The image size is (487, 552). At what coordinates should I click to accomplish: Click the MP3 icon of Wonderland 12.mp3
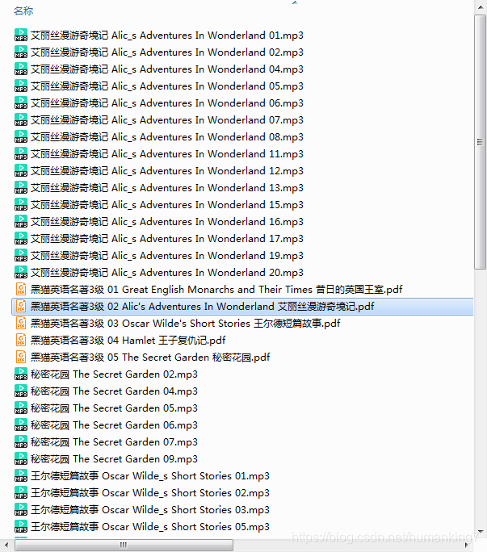click(21, 171)
